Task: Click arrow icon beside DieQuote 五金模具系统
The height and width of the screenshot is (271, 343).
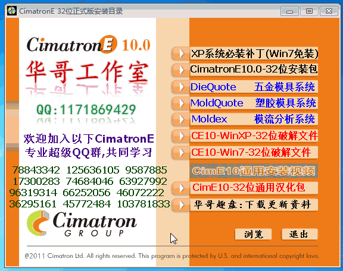Action: (181, 87)
